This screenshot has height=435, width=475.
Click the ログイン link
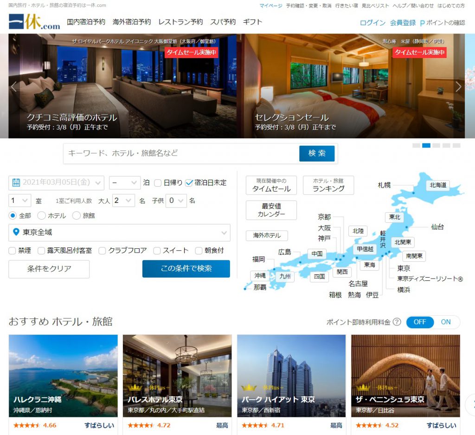click(x=372, y=23)
